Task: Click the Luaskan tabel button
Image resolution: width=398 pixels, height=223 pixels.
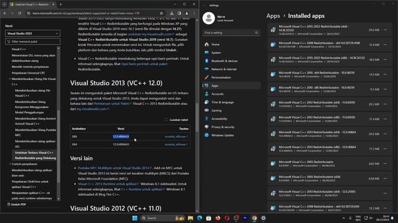Action: 176,120
